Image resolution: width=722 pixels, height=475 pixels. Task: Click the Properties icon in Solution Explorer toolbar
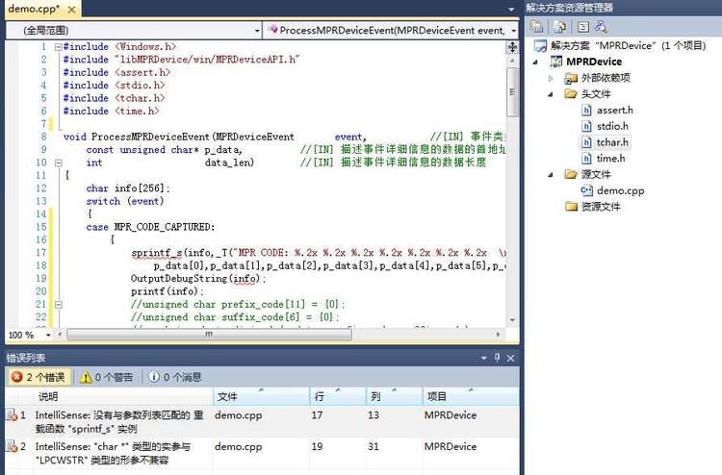pos(536,26)
